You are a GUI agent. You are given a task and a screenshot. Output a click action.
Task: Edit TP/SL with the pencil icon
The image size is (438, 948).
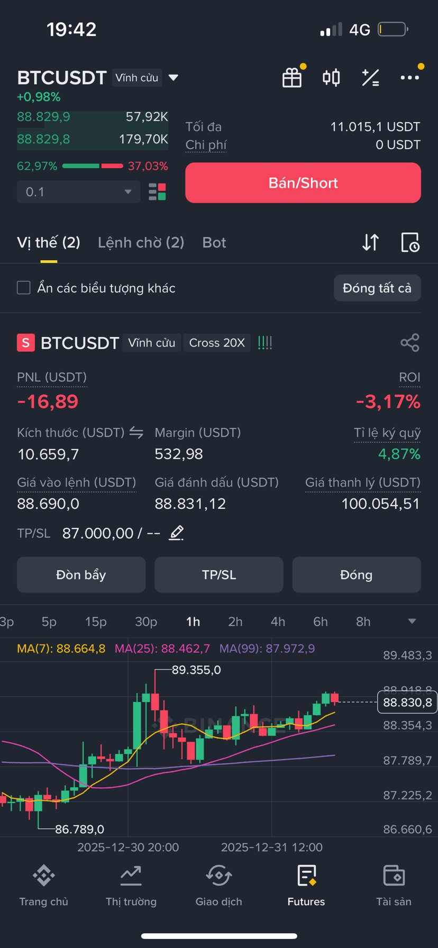pyautogui.click(x=176, y=533)
